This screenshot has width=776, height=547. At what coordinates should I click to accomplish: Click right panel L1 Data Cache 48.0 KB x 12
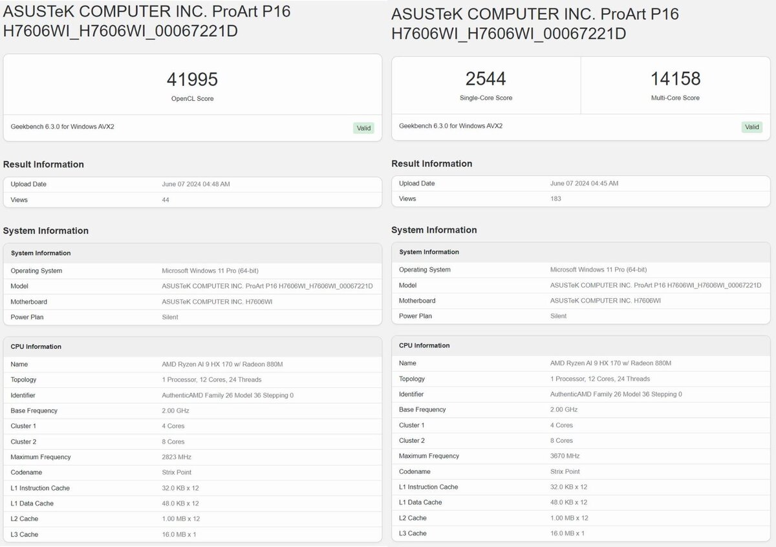[x=568, y=502]
